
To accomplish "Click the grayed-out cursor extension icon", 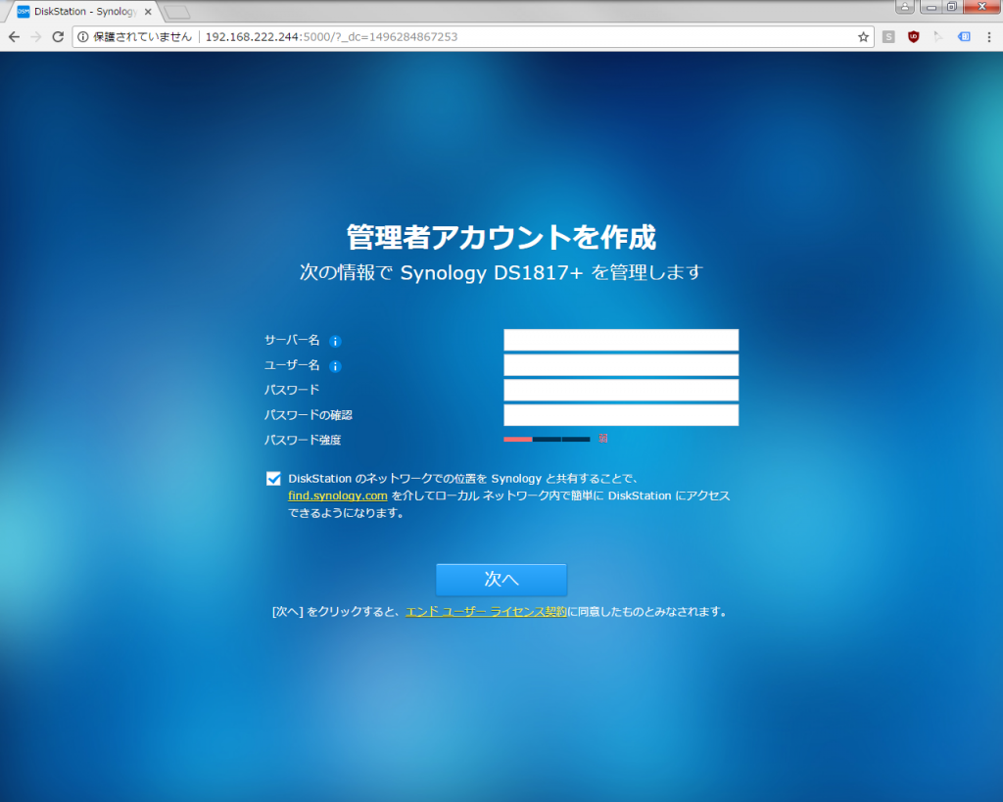I will click(938, 37).
